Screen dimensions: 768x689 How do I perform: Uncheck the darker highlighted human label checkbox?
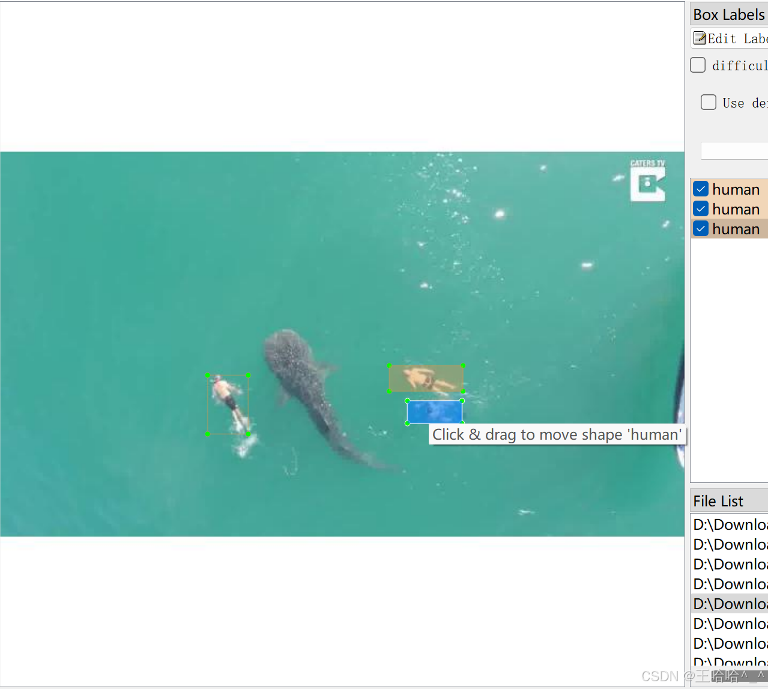(x=701, y=229)
